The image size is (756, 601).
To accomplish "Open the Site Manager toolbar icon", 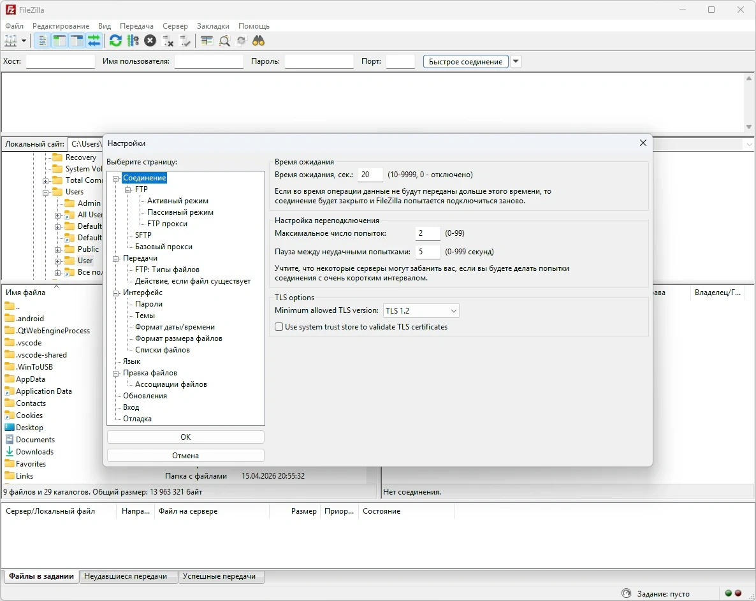I will coord(11,41).
